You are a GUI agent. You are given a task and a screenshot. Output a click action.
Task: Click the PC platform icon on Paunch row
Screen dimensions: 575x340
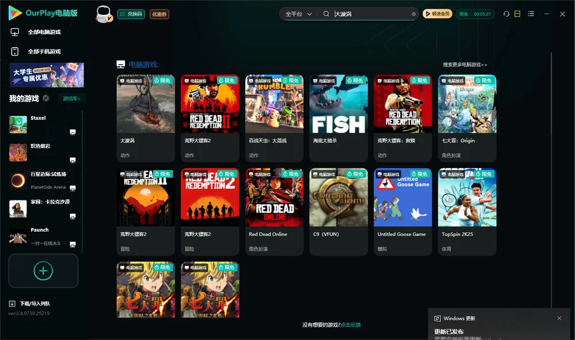pyautogui.click(x=72, y=245)
